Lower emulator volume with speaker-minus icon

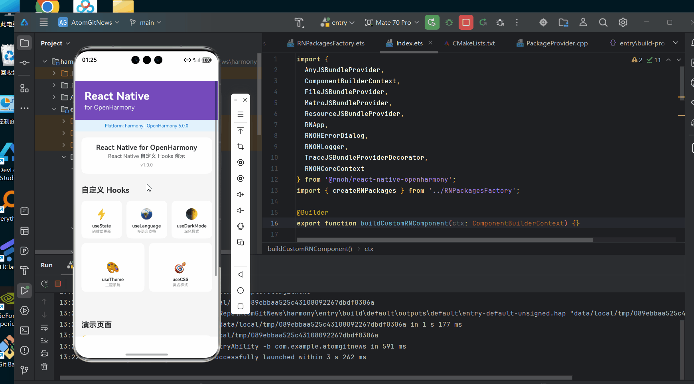point(241,210)
